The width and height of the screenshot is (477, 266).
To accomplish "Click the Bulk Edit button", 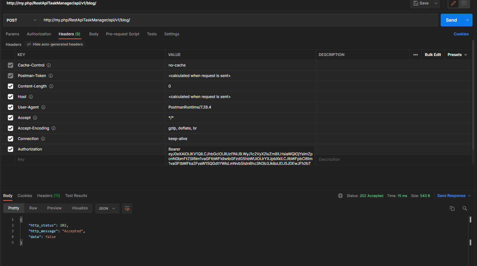I will (433, 55).
